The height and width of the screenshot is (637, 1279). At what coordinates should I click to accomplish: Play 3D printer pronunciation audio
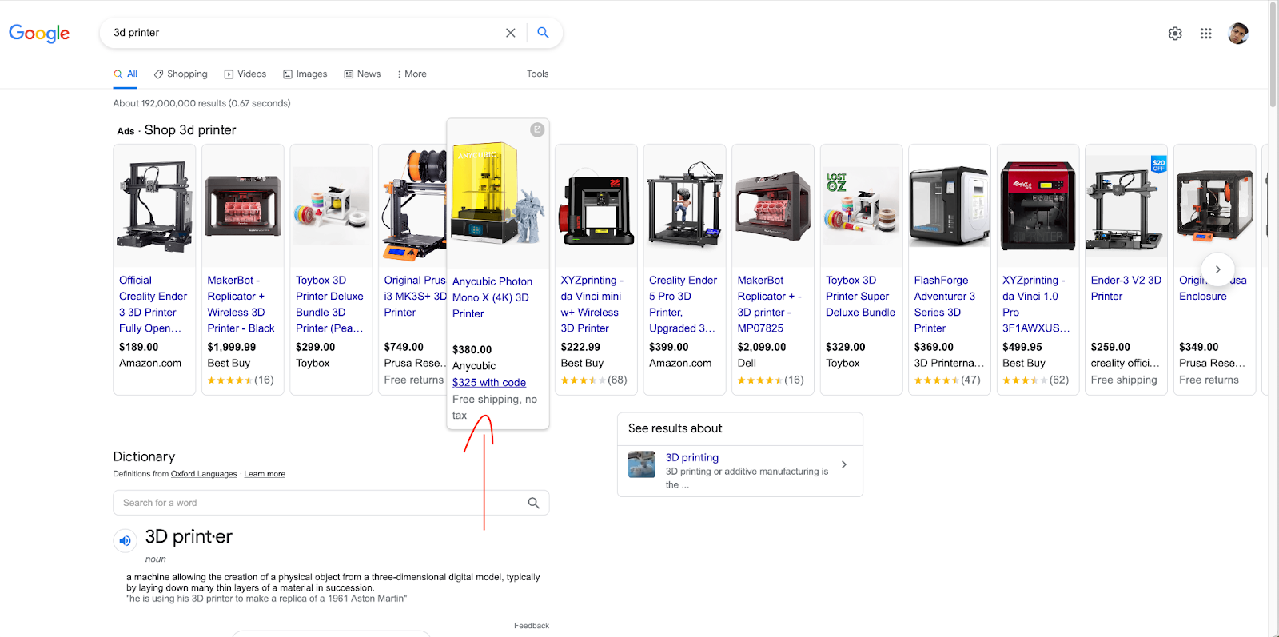[125, 541]
